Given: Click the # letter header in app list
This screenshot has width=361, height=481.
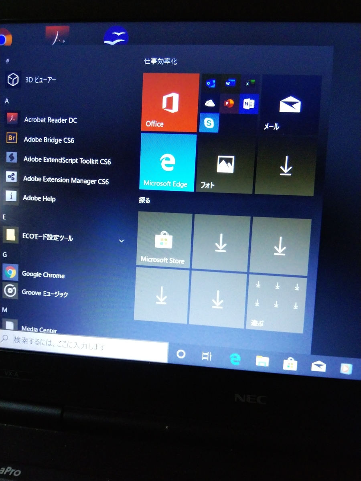Looking at the screenshot, I should pyautogui.click(x=7, y=61).
